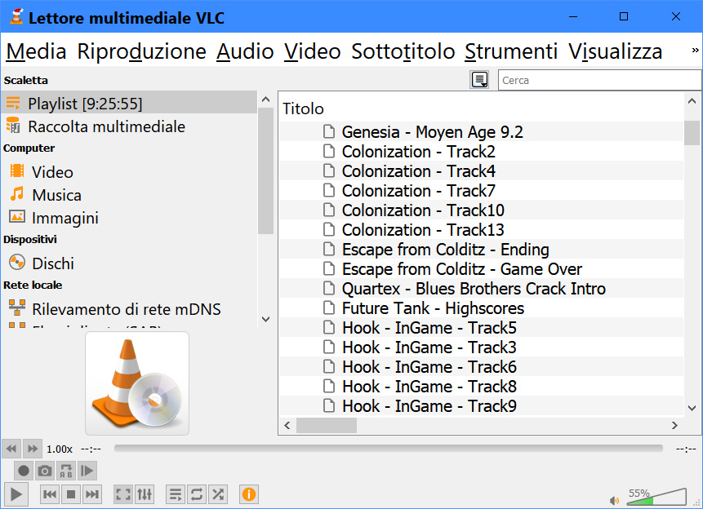Open the Visualizza menu
This screenshot has height=509, width=703.
(x=616, y=51)
